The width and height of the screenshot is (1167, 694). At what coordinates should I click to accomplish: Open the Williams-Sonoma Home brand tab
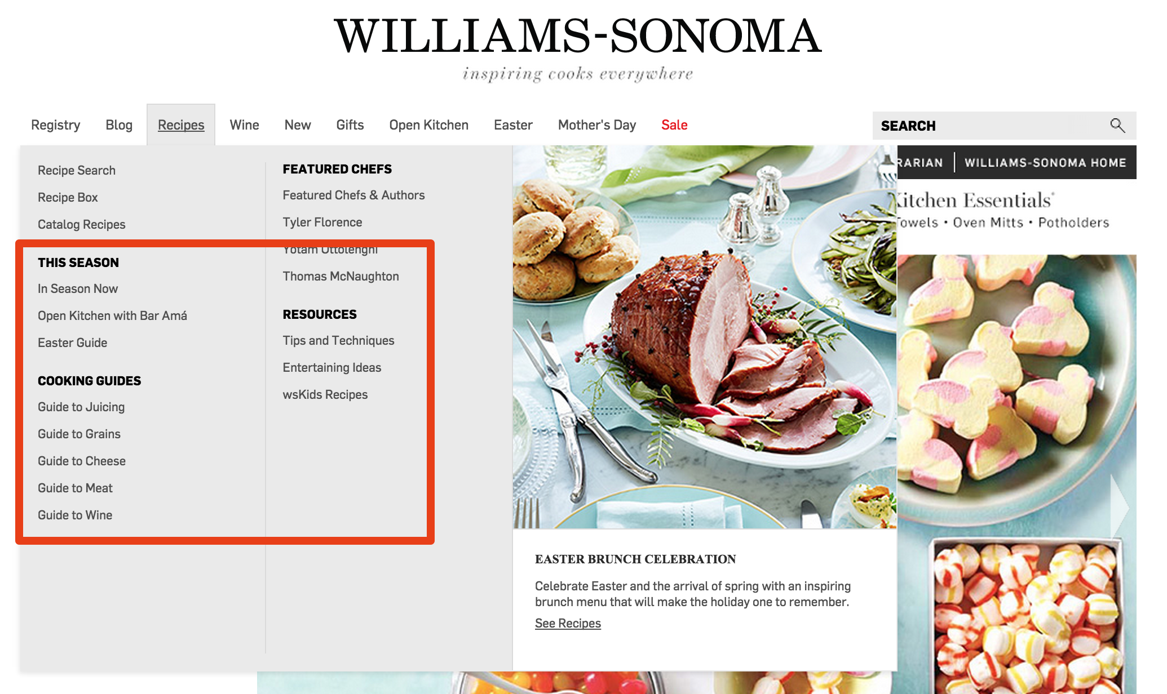point(1045,163)
